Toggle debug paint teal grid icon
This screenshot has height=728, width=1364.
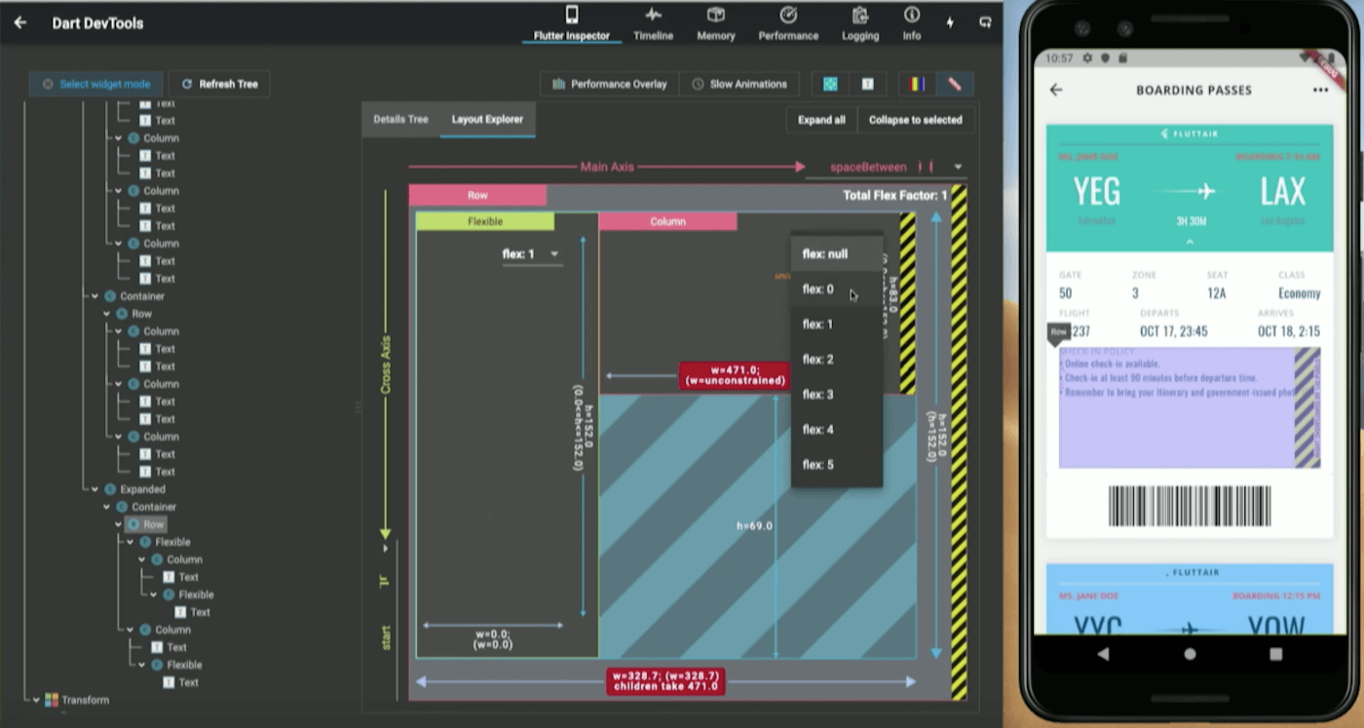coord(830,84)
